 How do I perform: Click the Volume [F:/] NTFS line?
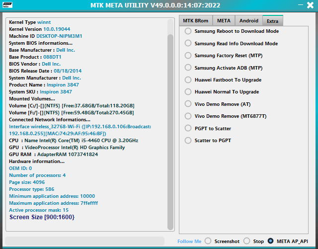(x=72, y=113)
